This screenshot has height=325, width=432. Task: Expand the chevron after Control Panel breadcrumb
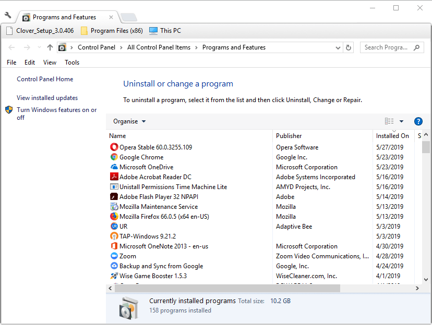pos(121,47)
